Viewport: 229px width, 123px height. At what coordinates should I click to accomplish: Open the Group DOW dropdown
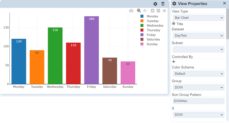pyautogui.click(x=199, y=88)
